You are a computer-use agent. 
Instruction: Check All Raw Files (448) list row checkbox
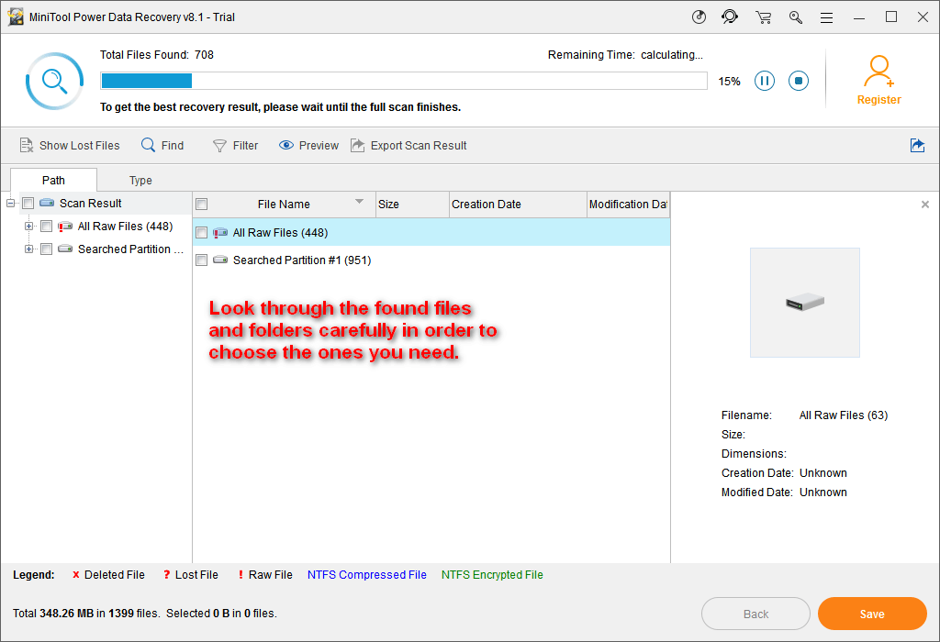pyautogui.click(x=202, y=232)
